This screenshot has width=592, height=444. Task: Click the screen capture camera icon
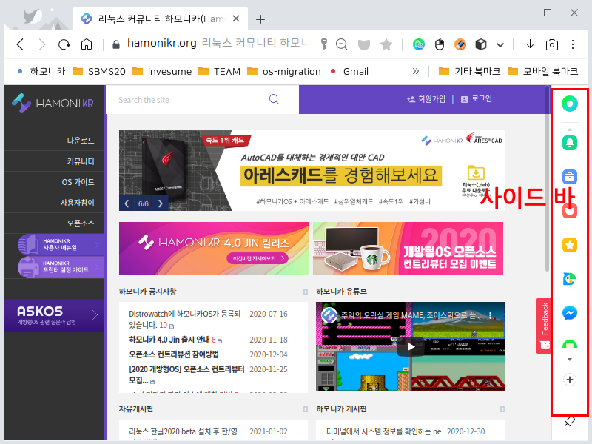(552, 44)
